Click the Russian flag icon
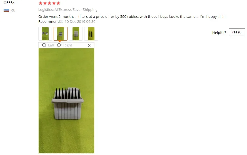This screenshot has height=155, width=247. (x=6, y=10)
